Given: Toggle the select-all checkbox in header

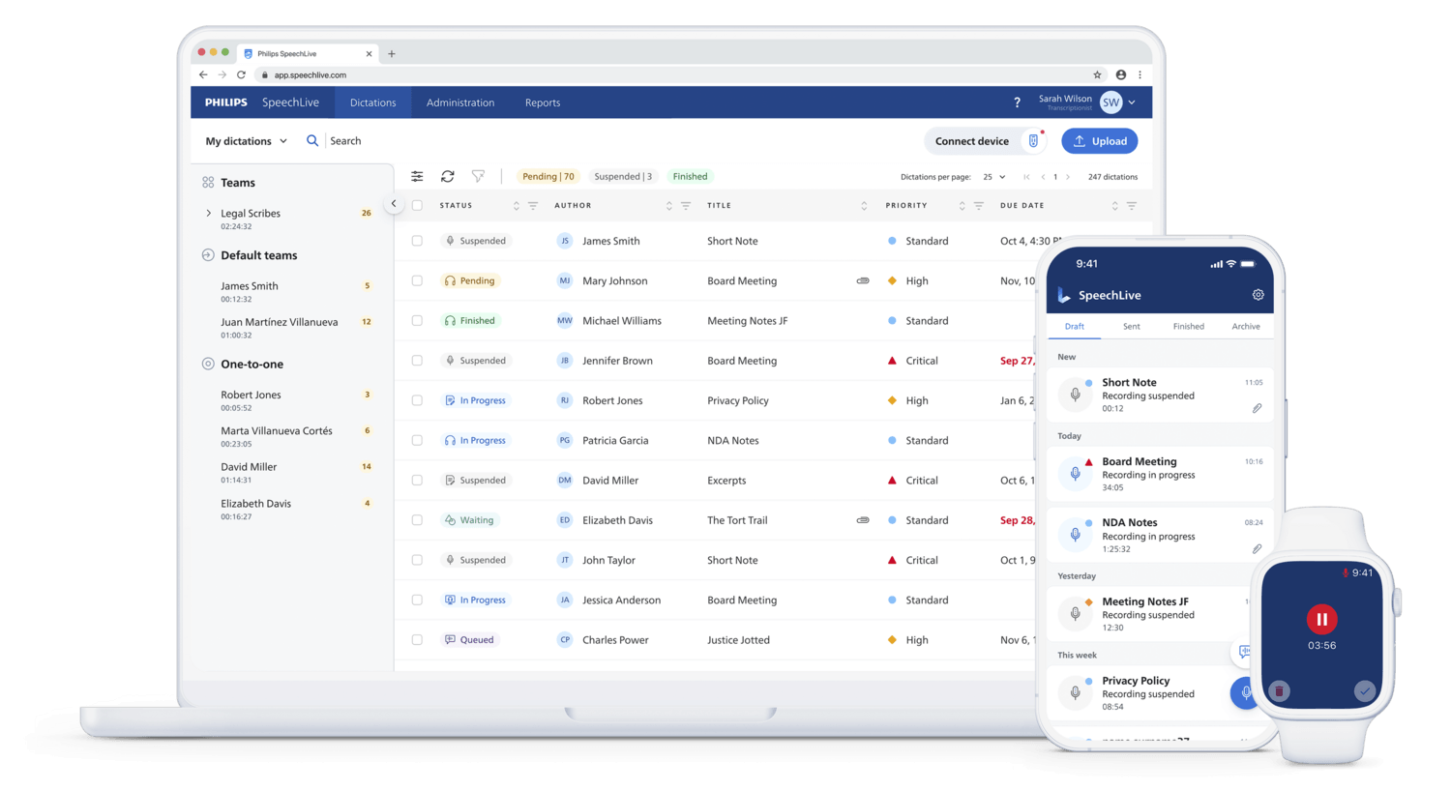Looking at the screenshot, I should tap(417, 205).
